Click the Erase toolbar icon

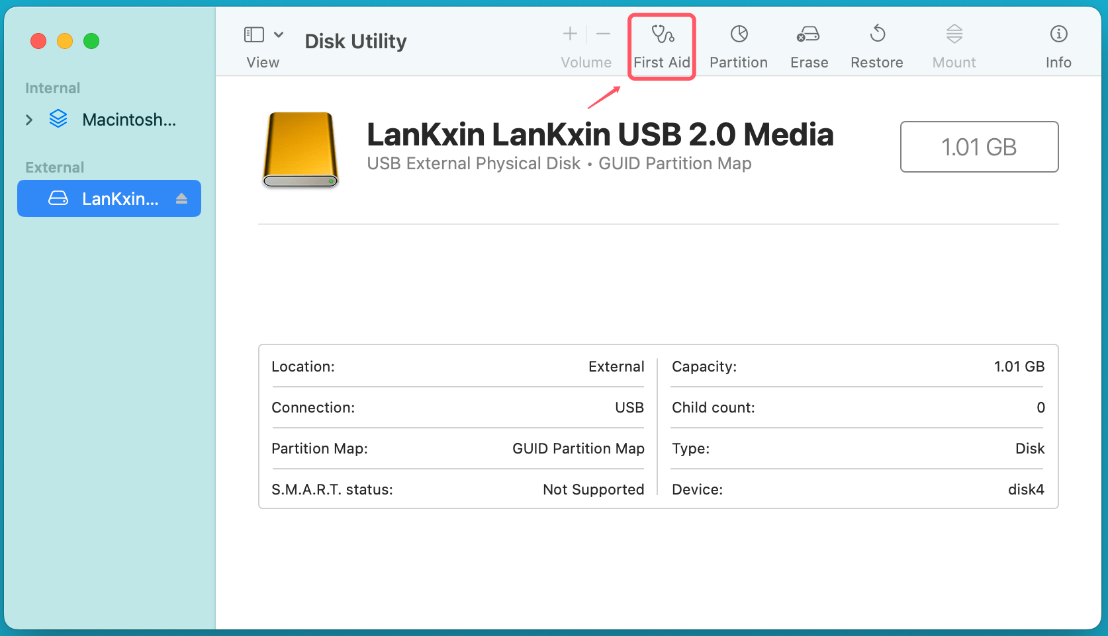click(809, 46)
